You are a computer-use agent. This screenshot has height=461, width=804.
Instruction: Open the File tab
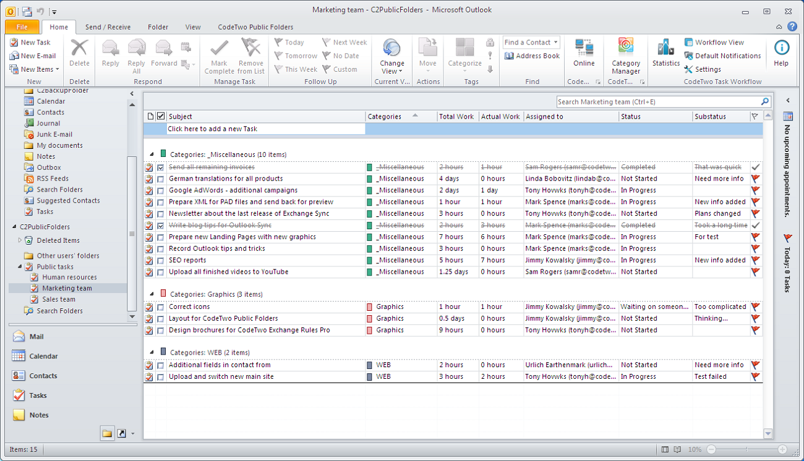[22, 27]
